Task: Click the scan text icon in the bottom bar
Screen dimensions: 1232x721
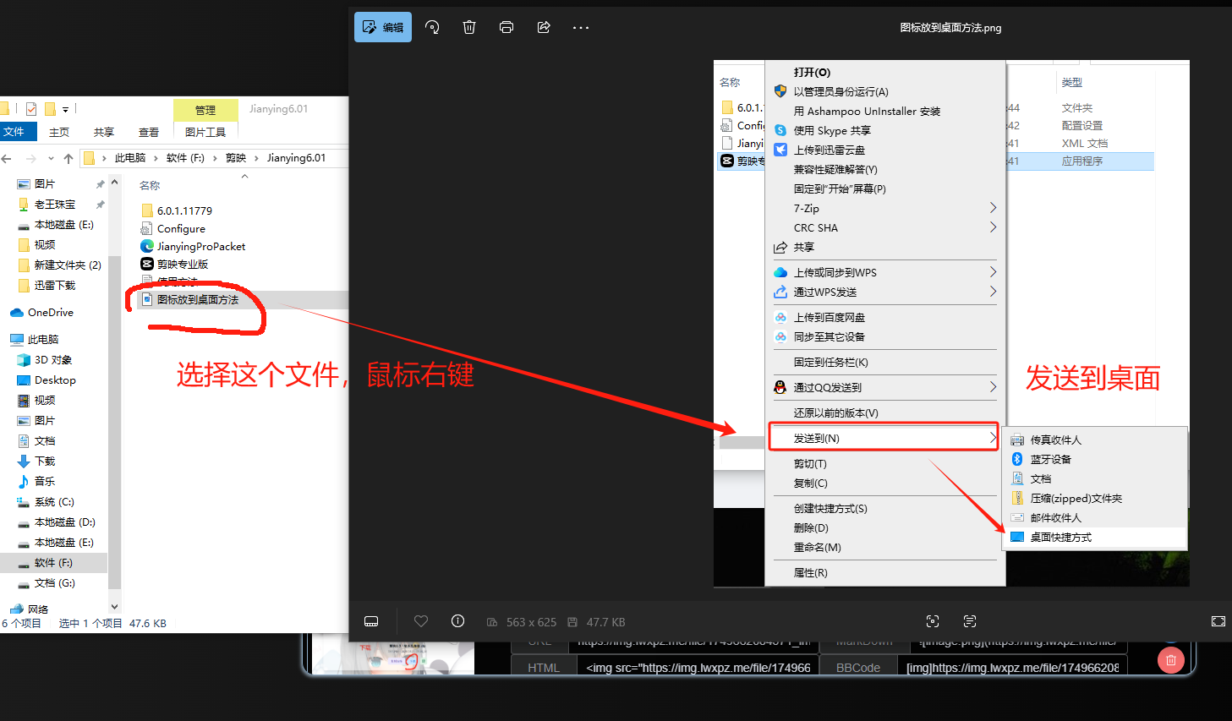Action: point(970,621)
